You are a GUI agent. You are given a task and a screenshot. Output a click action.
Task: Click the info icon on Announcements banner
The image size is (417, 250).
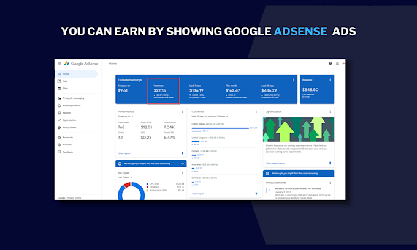267,174
